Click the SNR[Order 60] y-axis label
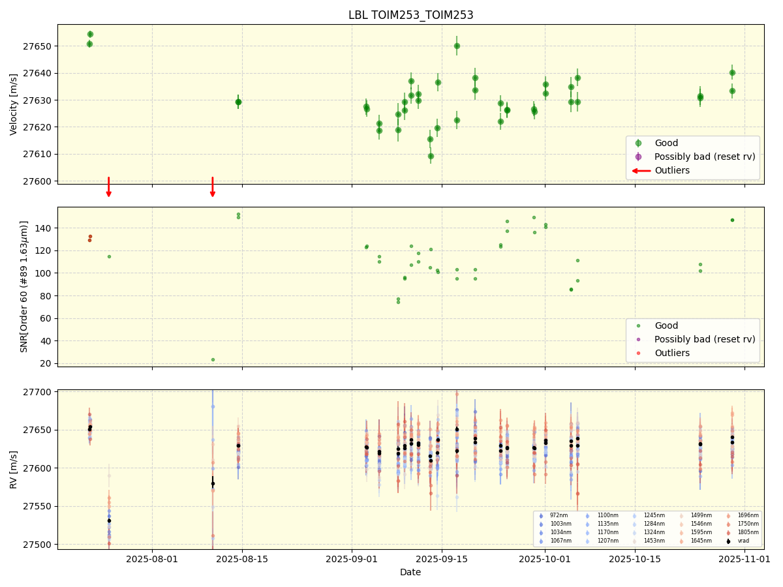The image size is (783, 587). point(24,287)
